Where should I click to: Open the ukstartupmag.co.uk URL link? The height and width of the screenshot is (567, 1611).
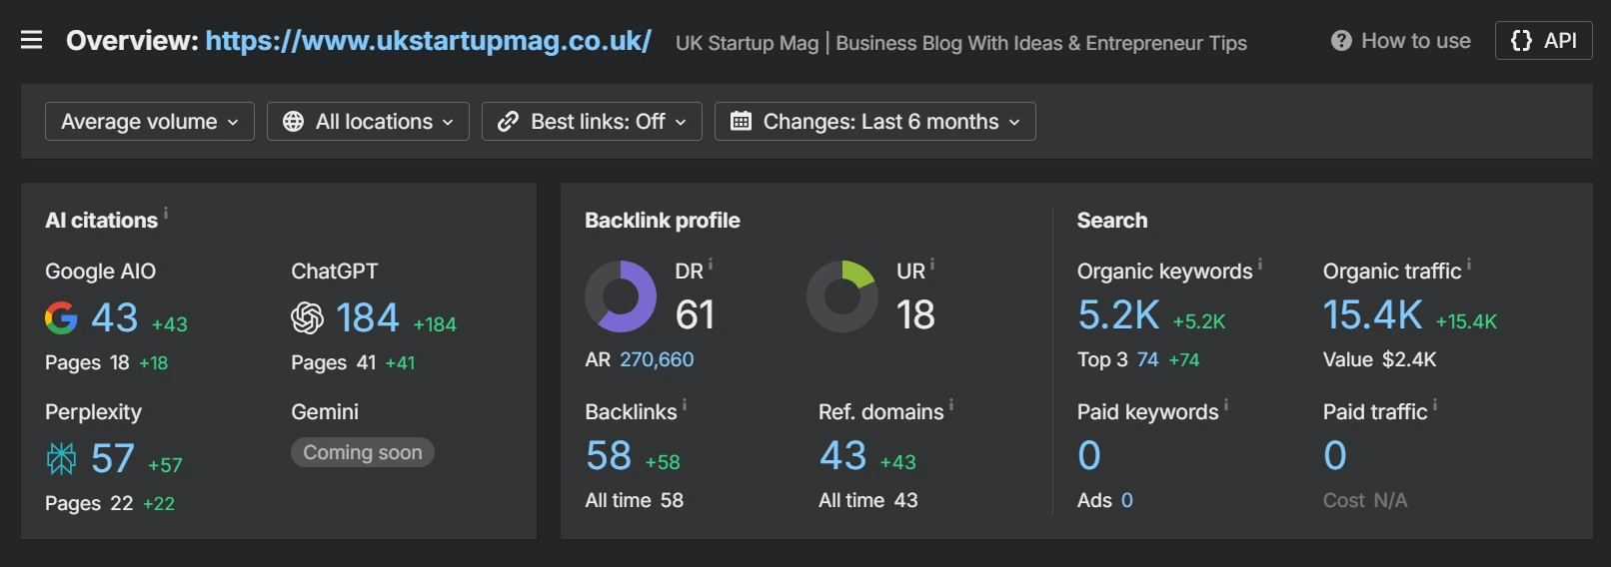[428, 41]
